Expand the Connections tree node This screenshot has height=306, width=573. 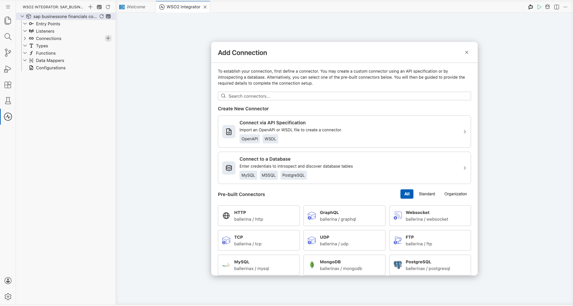pyautogui.click(x=25, y=38)
